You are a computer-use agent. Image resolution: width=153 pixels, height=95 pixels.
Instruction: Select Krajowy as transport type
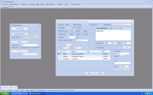pos(75,34)
